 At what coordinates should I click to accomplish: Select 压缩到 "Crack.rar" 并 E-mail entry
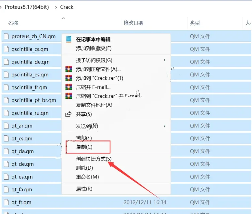point(109,96)
